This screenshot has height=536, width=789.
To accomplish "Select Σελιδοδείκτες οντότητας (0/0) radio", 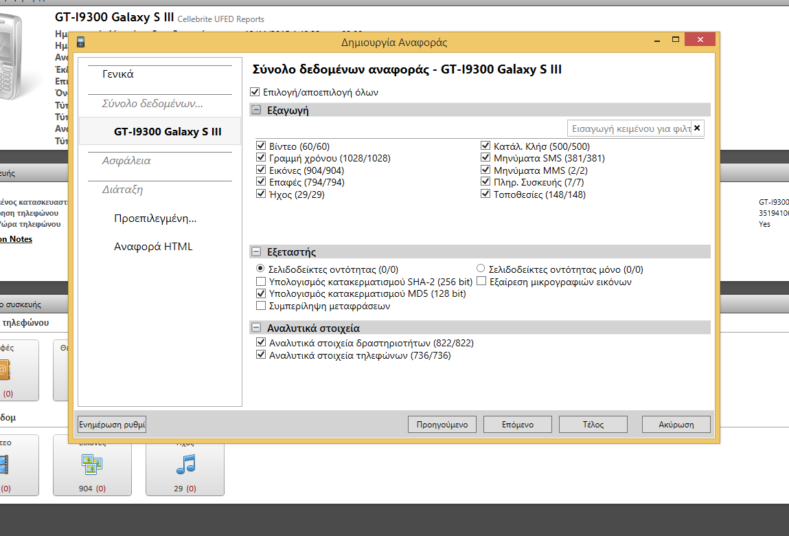I will 260,269.
